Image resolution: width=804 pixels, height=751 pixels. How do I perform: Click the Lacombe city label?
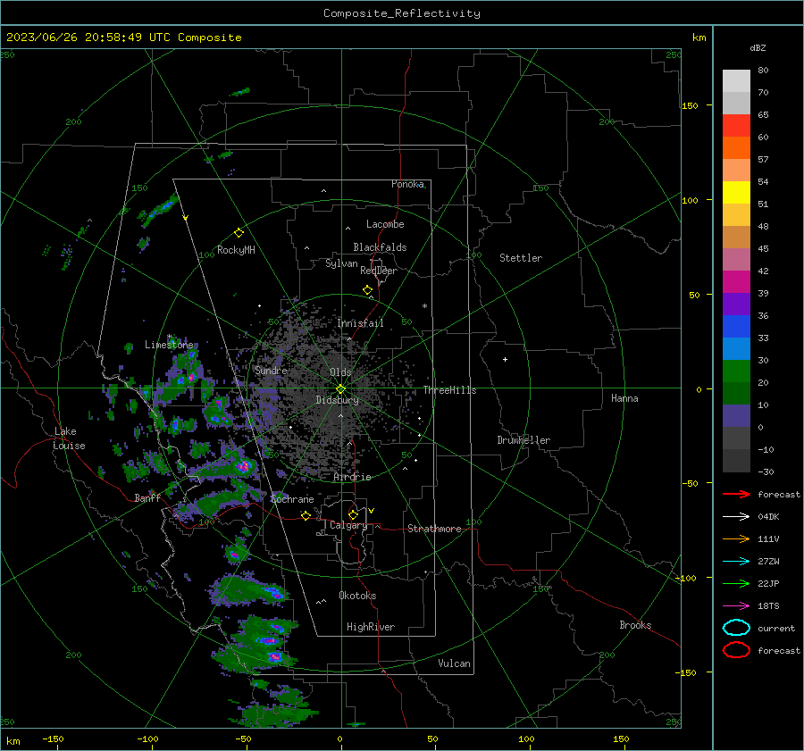[385, 224]
